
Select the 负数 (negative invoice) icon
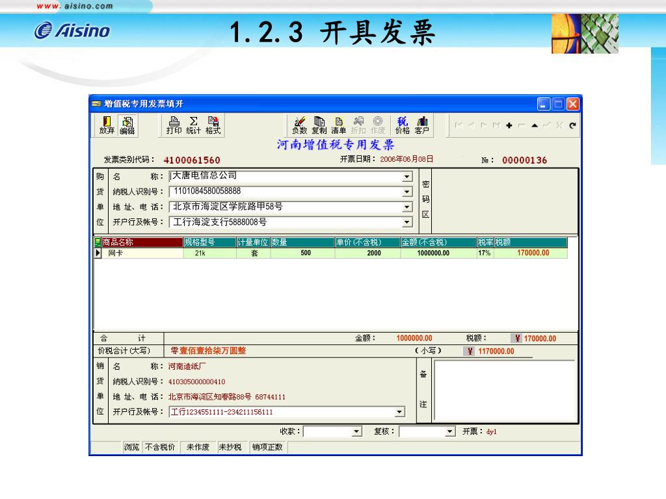[299, 125]
